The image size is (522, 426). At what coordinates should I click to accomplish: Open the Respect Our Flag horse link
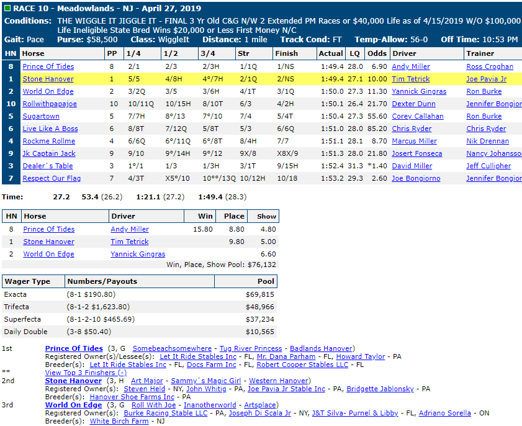[52, 178]
